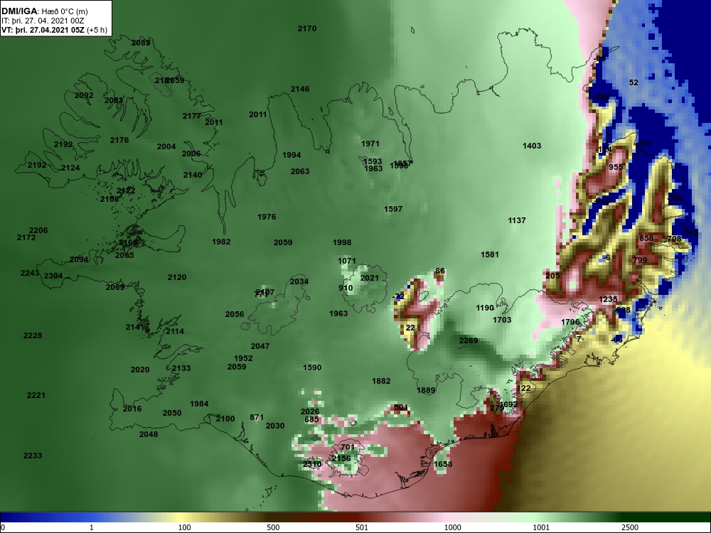Click the map value 2146
The width and height of the screenshot is (711, 533).
[300, 90]
